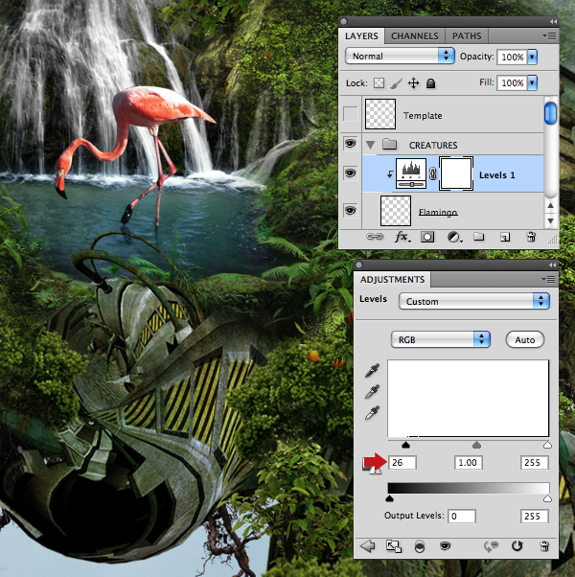Image resolution: width=575 pixels, height=577 pixels.
Task: Click the highlight input field showing 255
Action: (534, 463)
